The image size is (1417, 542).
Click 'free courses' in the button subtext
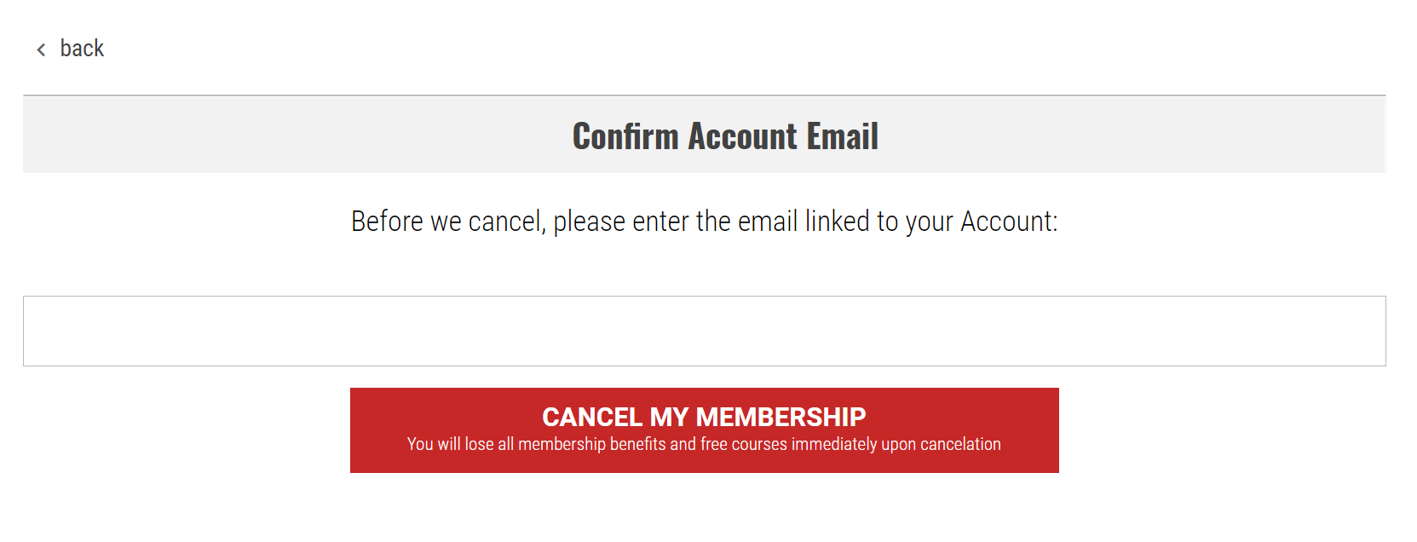744,444
